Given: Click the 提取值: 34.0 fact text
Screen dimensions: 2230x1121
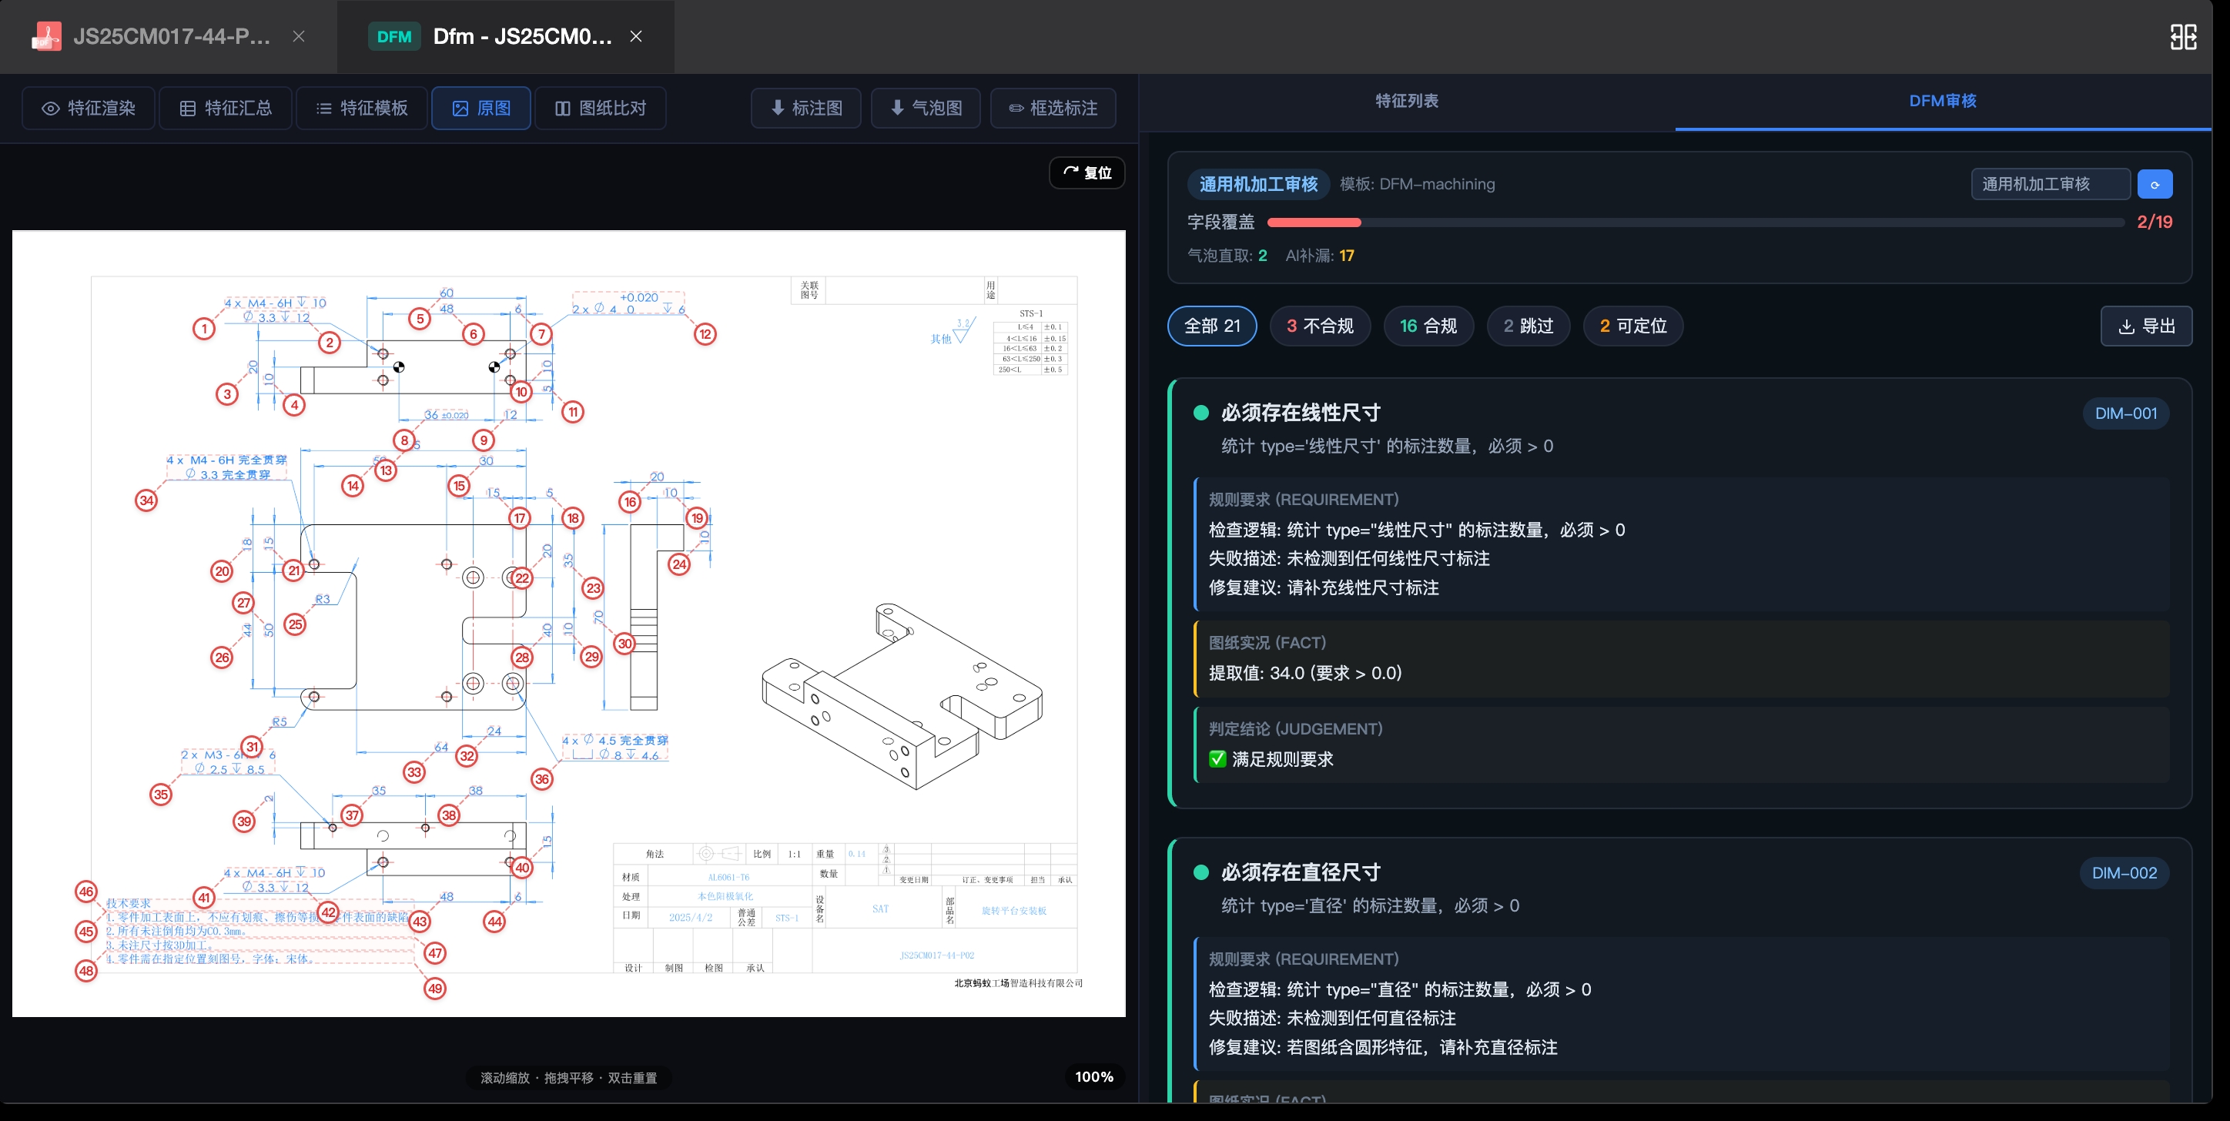Looking at the screenshot, I should pos(1305,674).
